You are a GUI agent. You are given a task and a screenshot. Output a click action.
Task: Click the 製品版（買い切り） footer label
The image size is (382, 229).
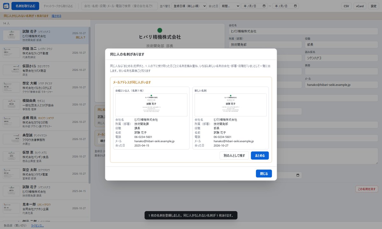15,226
